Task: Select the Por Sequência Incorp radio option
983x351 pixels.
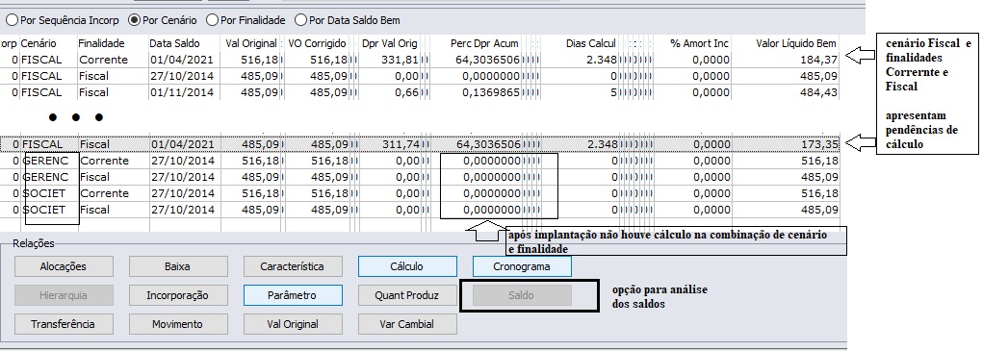Action: click(x=62, y=20)
